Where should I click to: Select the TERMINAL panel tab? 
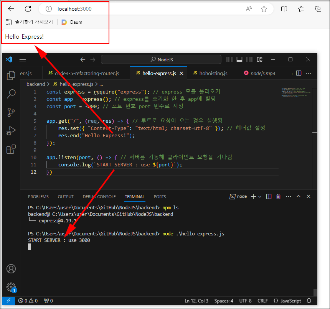coord(135,197)
